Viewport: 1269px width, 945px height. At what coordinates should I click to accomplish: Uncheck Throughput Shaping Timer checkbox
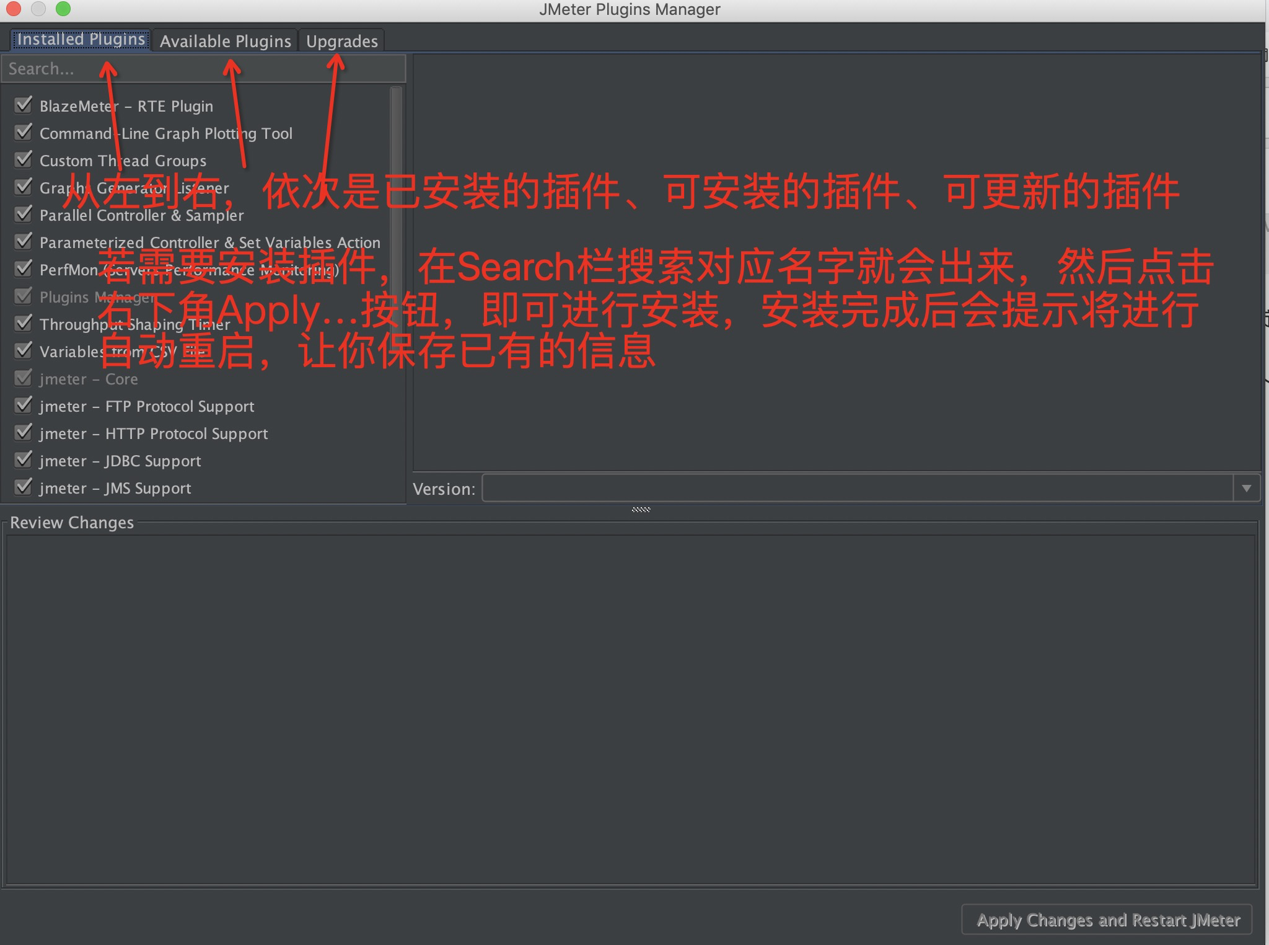[x=24, y=323]
